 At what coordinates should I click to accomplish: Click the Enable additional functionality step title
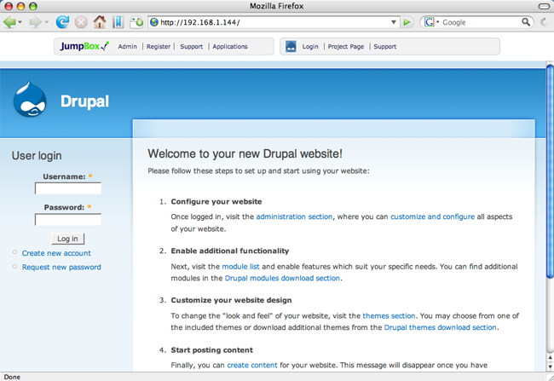(x=230, y=251)
